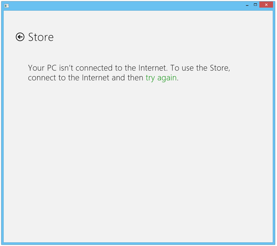
Task: Open the window system menu icon
Action: point(6,5)
